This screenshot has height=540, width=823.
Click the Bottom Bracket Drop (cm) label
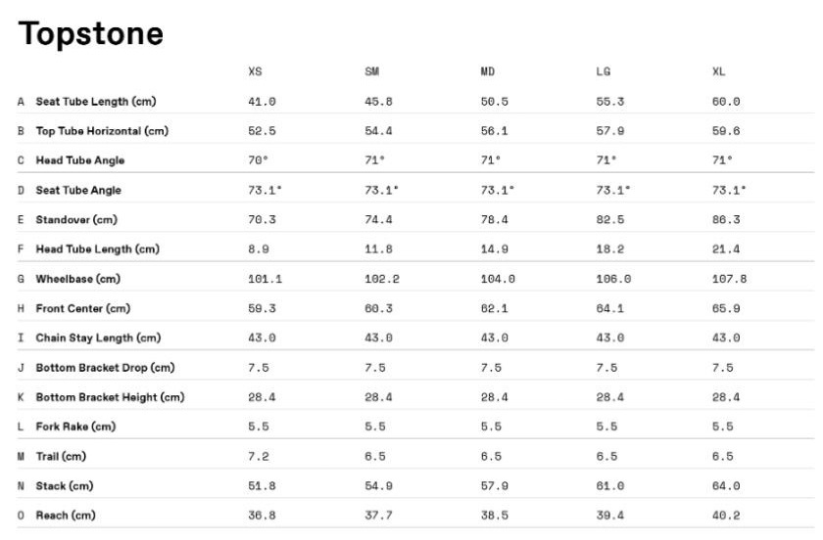coord(105,368)
